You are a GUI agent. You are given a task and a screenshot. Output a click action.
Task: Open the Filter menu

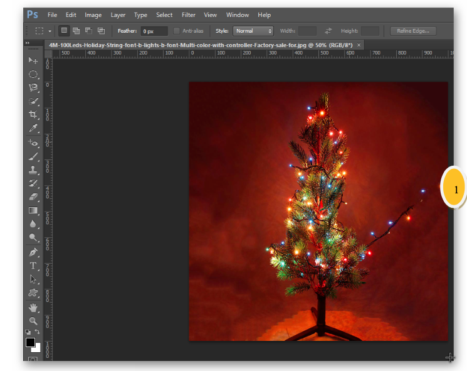click(x=188, y=14)
